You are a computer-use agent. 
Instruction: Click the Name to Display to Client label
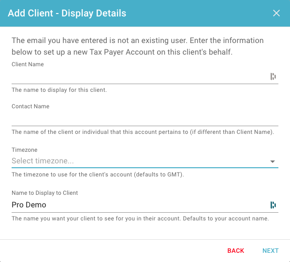pyautogui.click(x=45, y=193)
